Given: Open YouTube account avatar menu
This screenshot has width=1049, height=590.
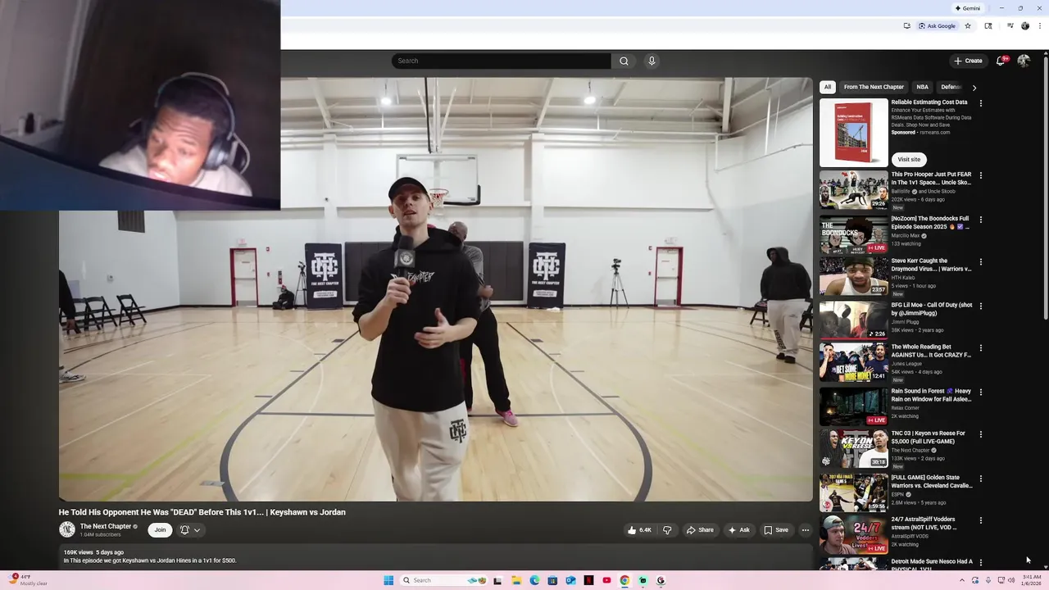Looking at the screenshot, I should pyautogui.click(x=1024, y=61).
